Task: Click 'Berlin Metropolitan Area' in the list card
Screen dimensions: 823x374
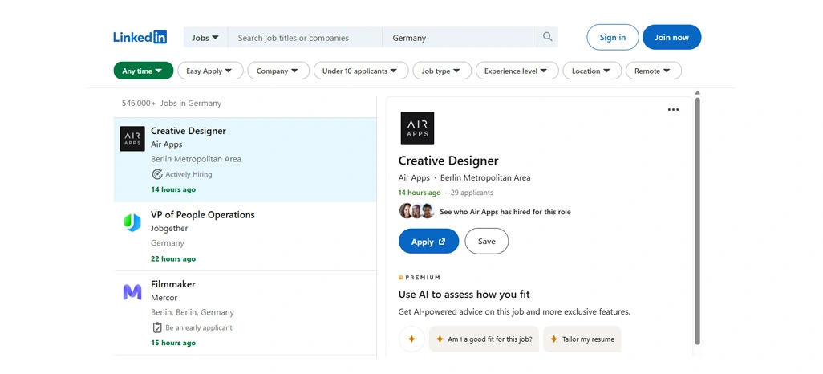Action: point(197,159)
